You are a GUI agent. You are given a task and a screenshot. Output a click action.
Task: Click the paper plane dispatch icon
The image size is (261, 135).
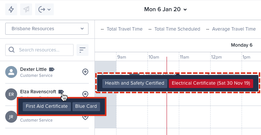[x=26, y=9]
